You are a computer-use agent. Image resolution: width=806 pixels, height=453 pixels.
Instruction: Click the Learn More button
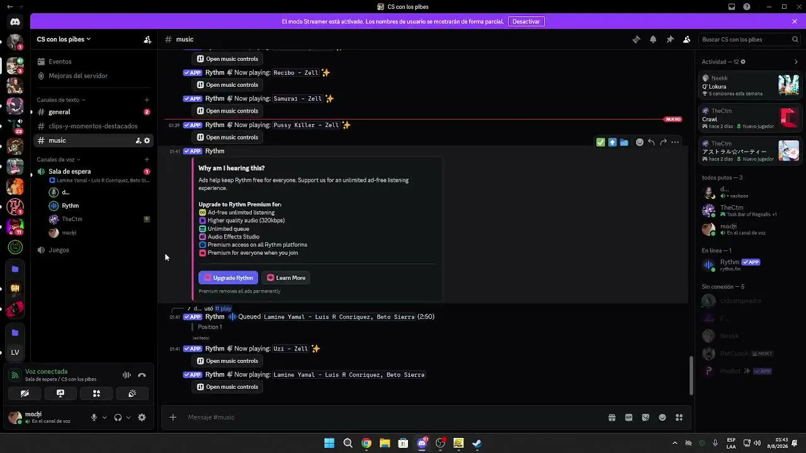[286, 277]
